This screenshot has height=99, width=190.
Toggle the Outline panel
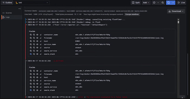pyautogui.click(x=7, y=3)
